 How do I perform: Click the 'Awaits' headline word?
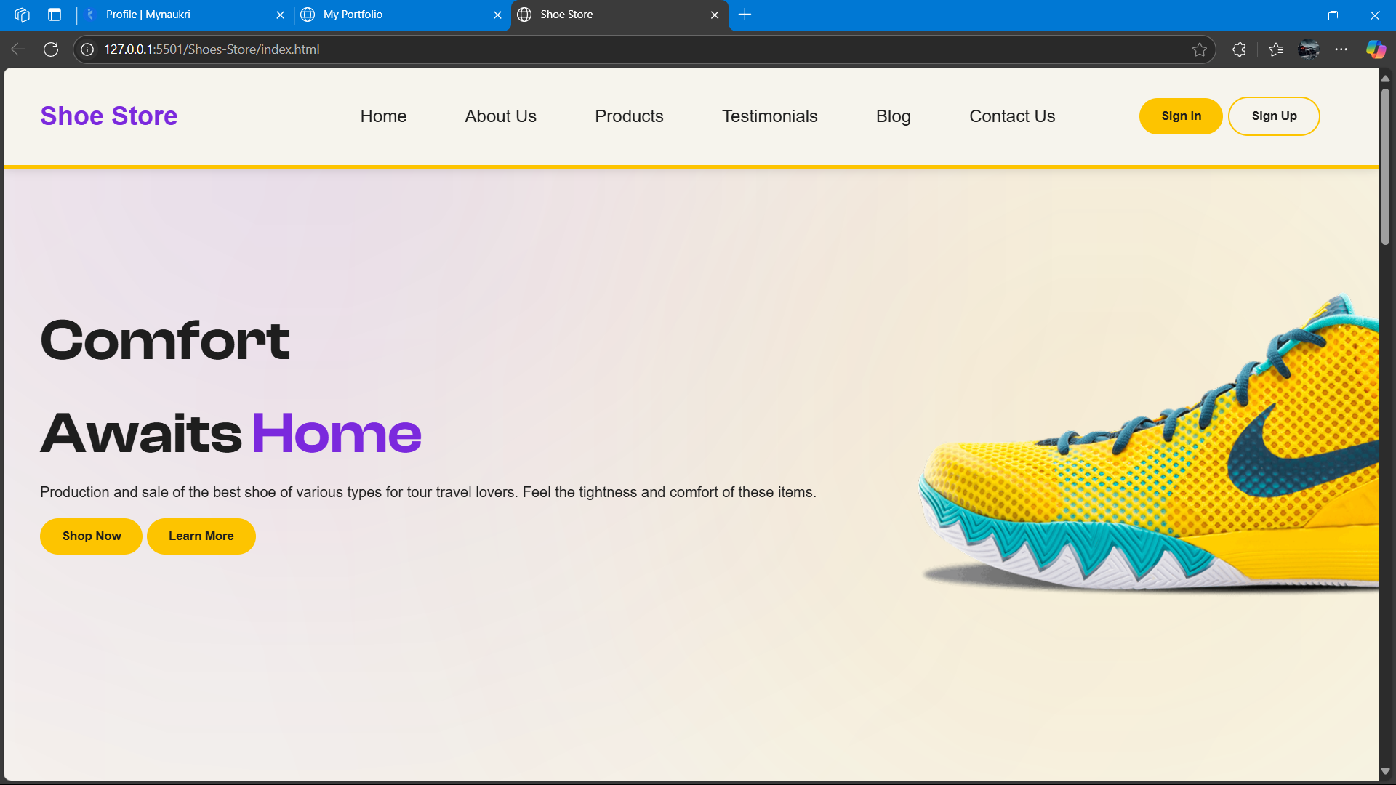[x=141, y=433]
